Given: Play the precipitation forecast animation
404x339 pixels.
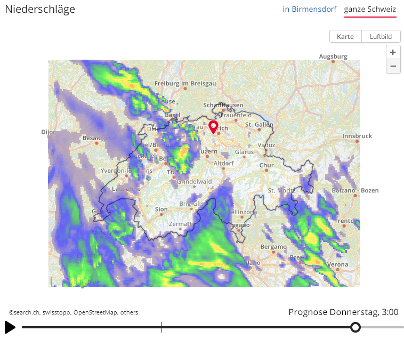Looking at the screenshot, I should tap(10, 327).
